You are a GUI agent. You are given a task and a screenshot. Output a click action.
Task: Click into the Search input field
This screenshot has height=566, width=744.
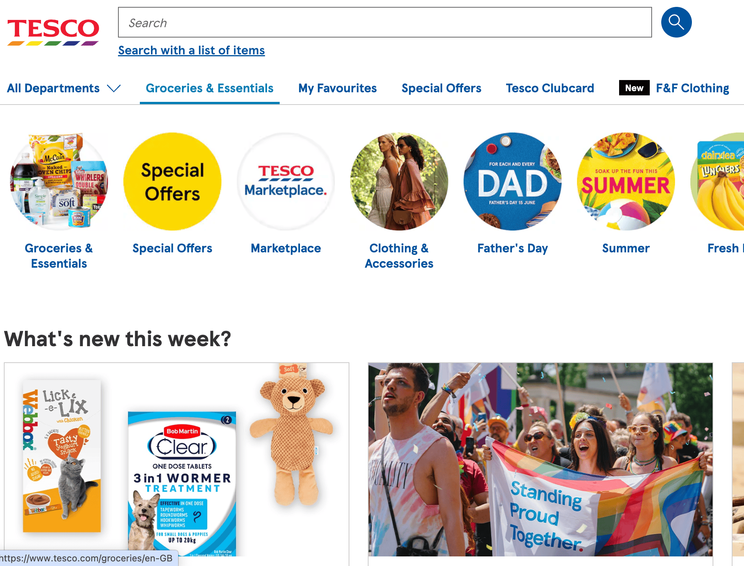tap(385, 22)
